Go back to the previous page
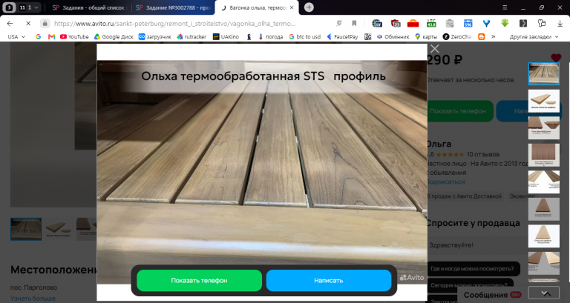Viewport: 570px width, 303px height. pos(10,24)
